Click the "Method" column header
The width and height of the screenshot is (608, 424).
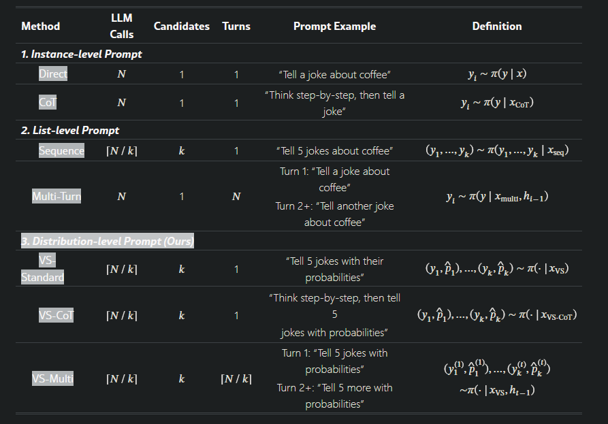pos(41,27)
